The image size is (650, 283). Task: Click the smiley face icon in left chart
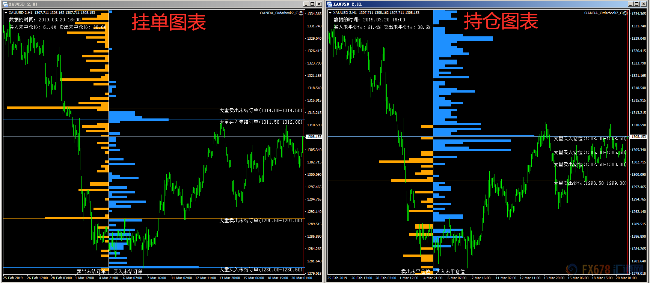point(301,13)
